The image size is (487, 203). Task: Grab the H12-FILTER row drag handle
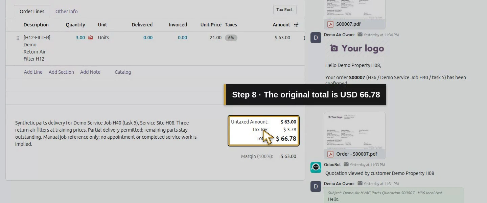18,38
